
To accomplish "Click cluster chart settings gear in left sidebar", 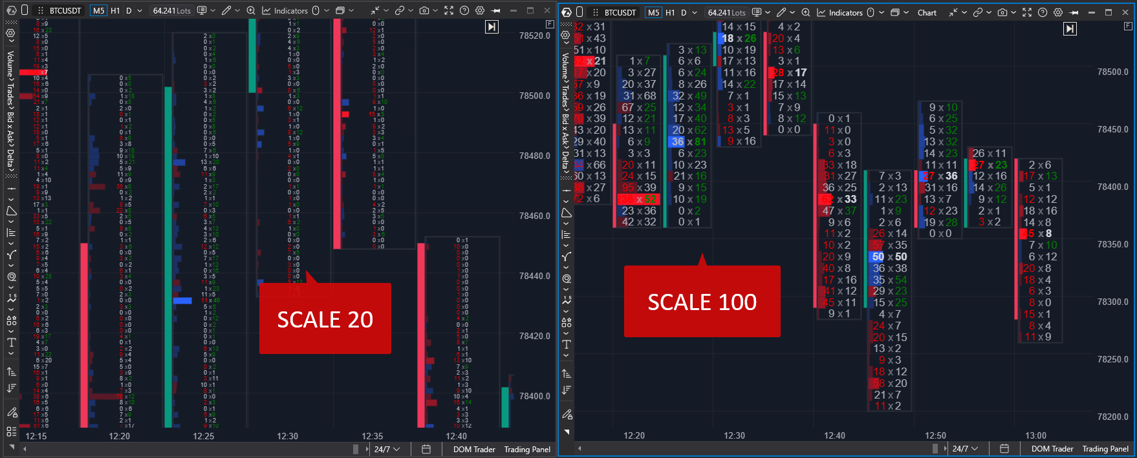I will [x=10, y=33].
